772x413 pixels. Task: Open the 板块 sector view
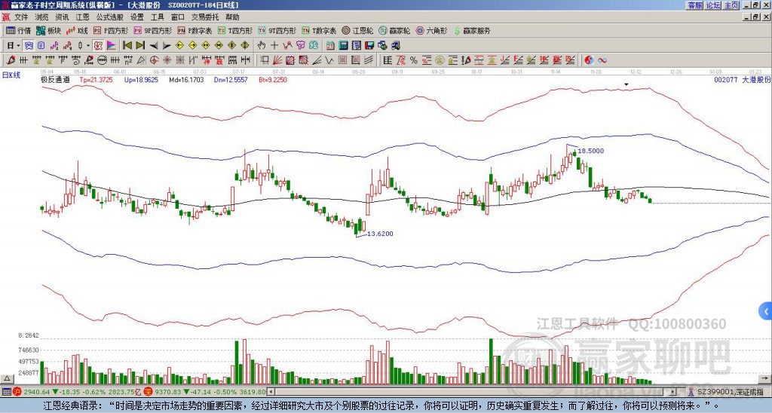click(49, 30)
